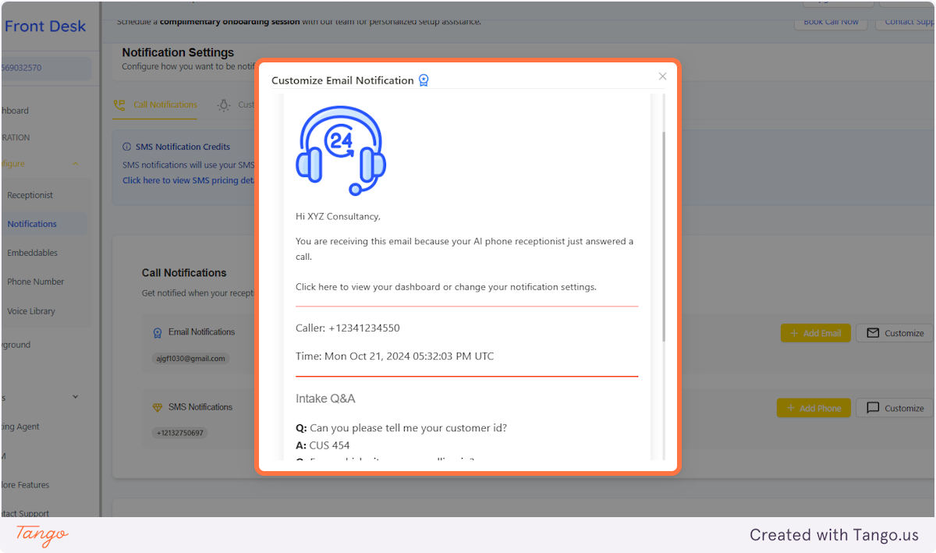Screen dimensions: 936x553
Task: Click the 24/7 headset logo in email preview
Action: (x=341, y=148)
